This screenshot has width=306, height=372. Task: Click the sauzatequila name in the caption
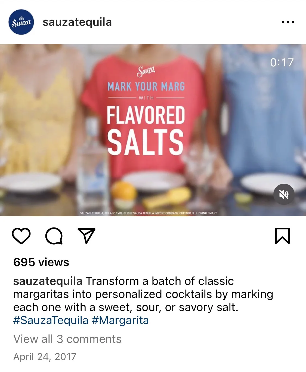pos(48,281)
